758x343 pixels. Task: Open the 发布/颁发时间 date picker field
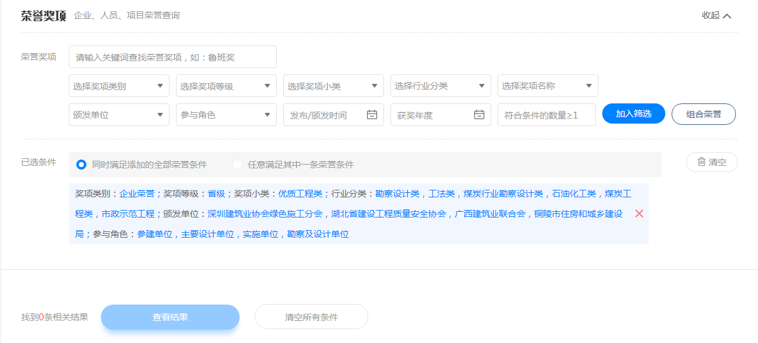tap(334, 115)
